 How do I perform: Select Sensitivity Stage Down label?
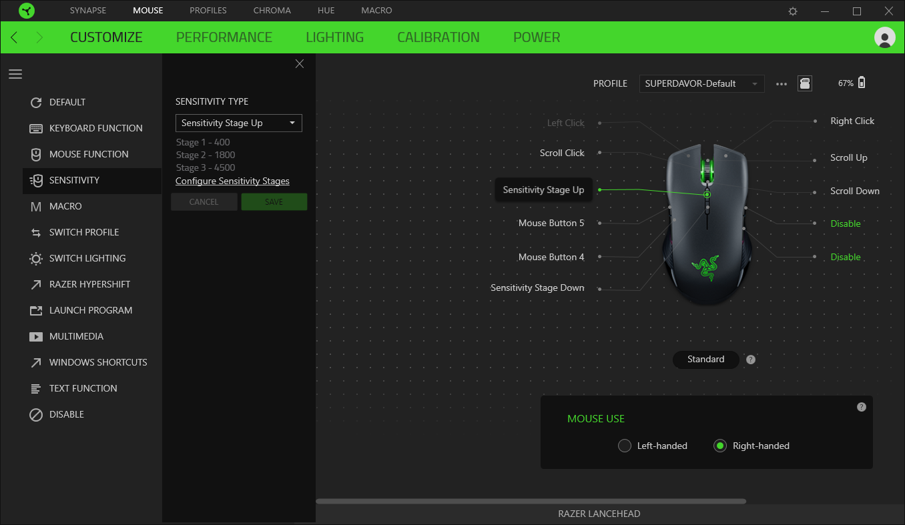coord(537,288)
